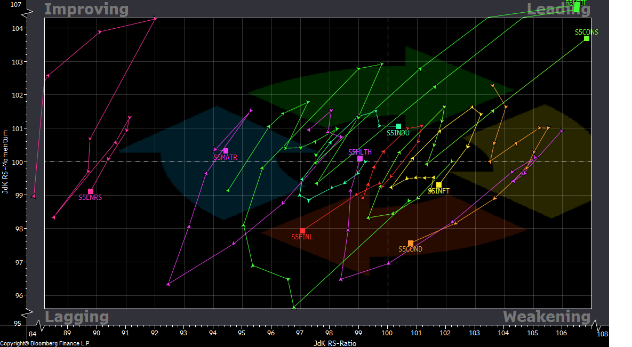Click the Improving quadrant label
Screen dimensions: 632x347
(86, 9)
